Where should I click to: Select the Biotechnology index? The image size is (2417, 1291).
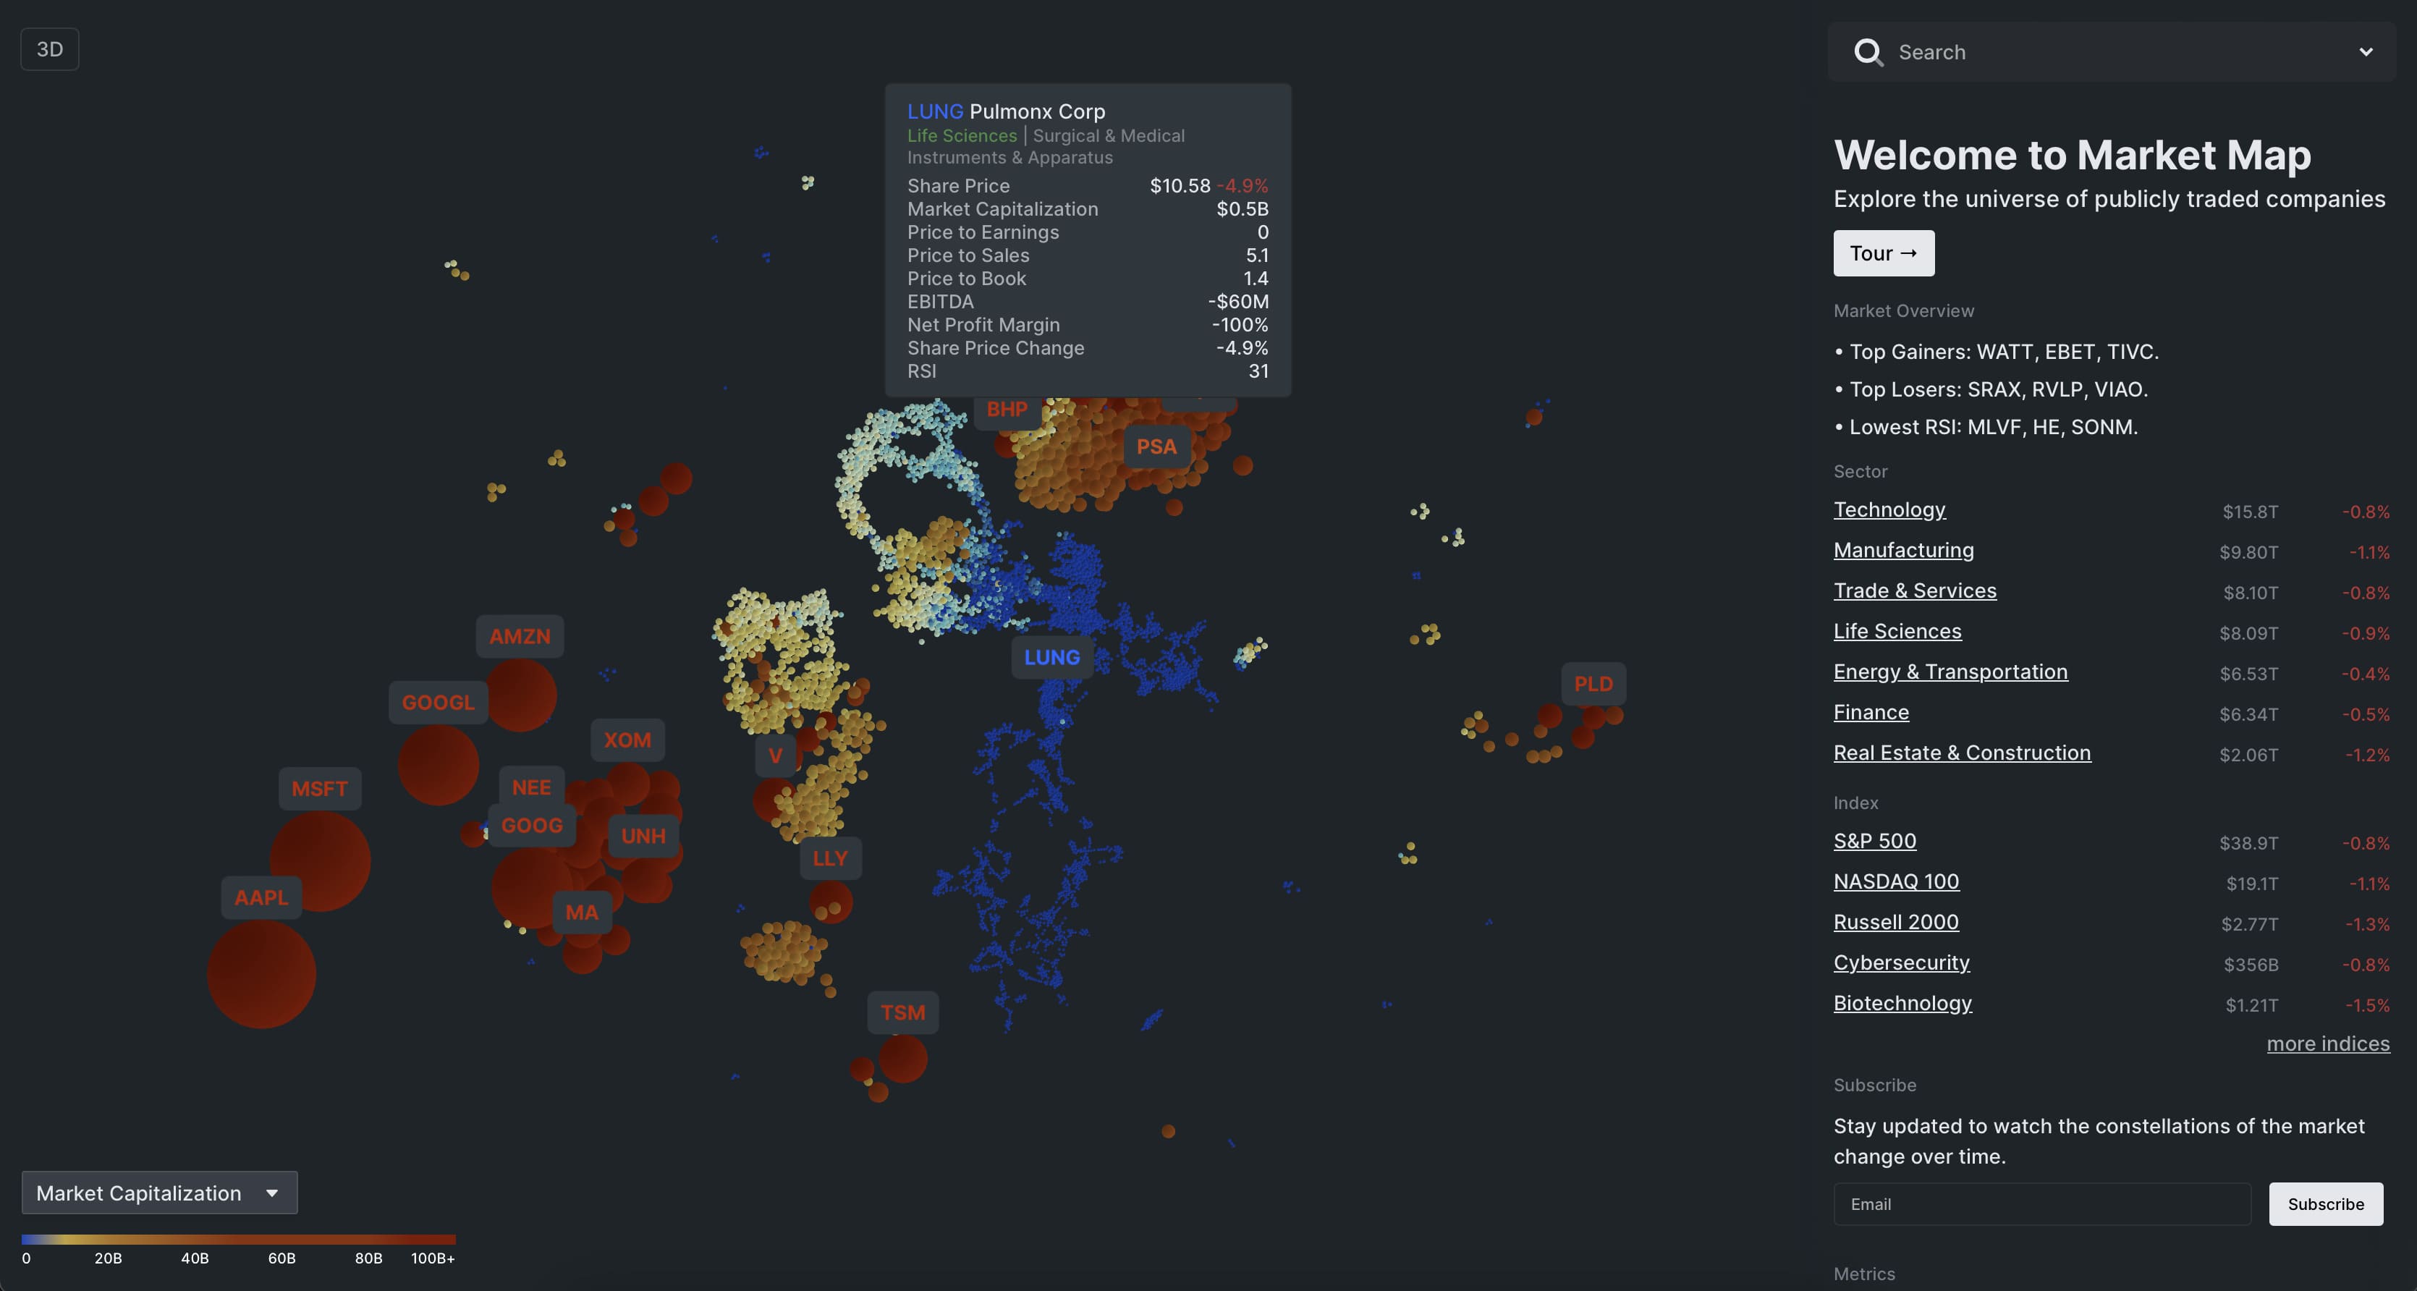(1902, 1003)
